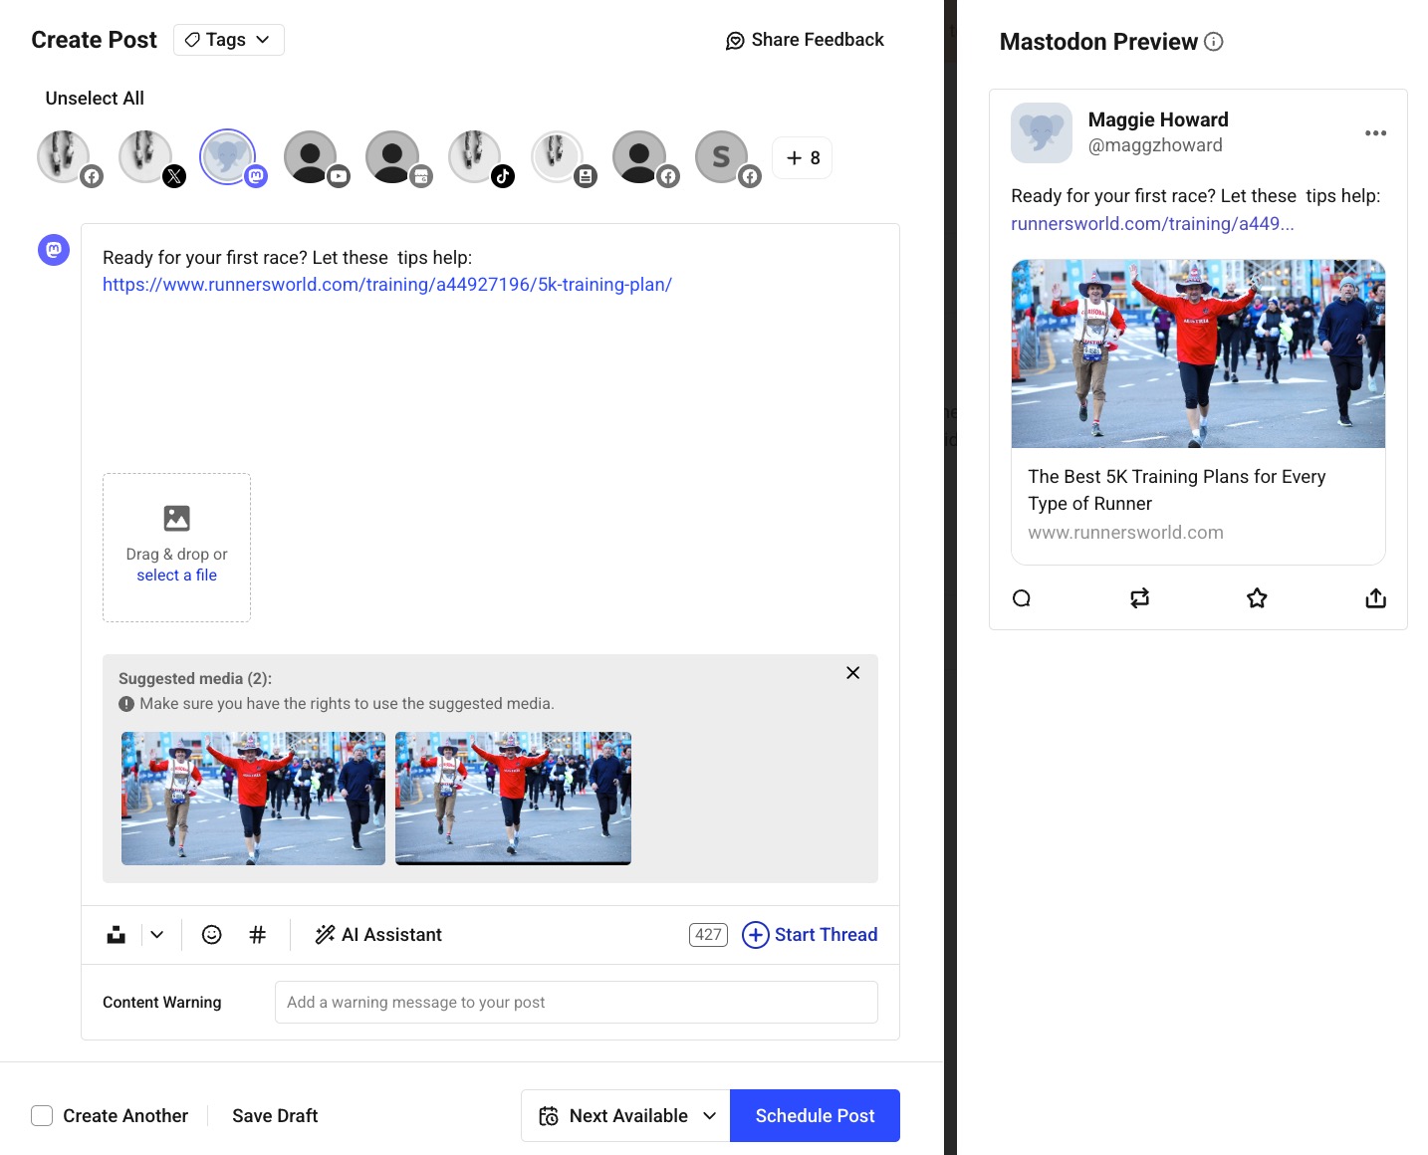Click the speech bubble icon in Share Feedback
Screen dimensions: 1428x1155
tap(735, 41)
